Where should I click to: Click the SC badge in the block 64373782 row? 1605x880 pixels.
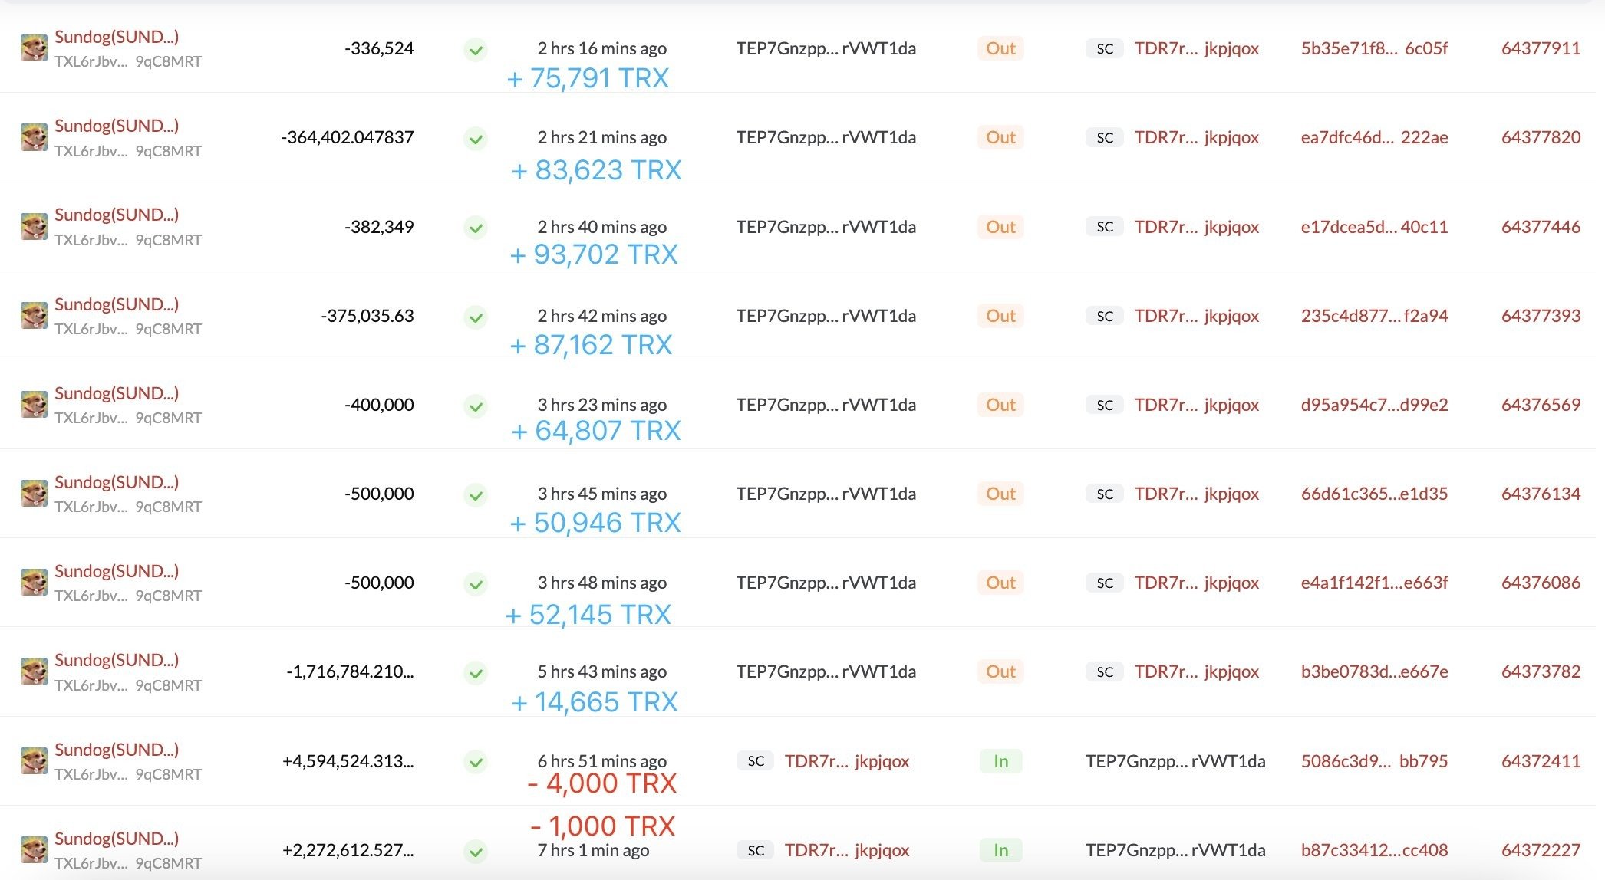[x=1104, y=672]
